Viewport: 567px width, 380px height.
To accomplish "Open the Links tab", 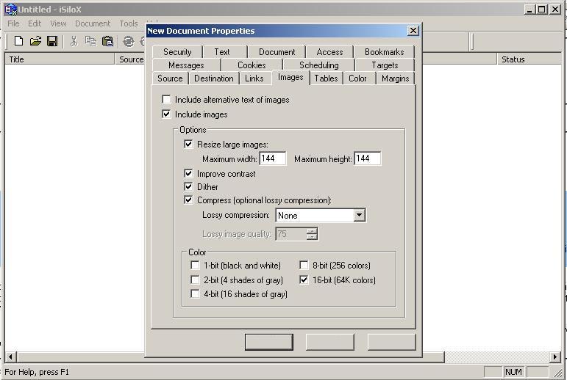I will point(254,78).
